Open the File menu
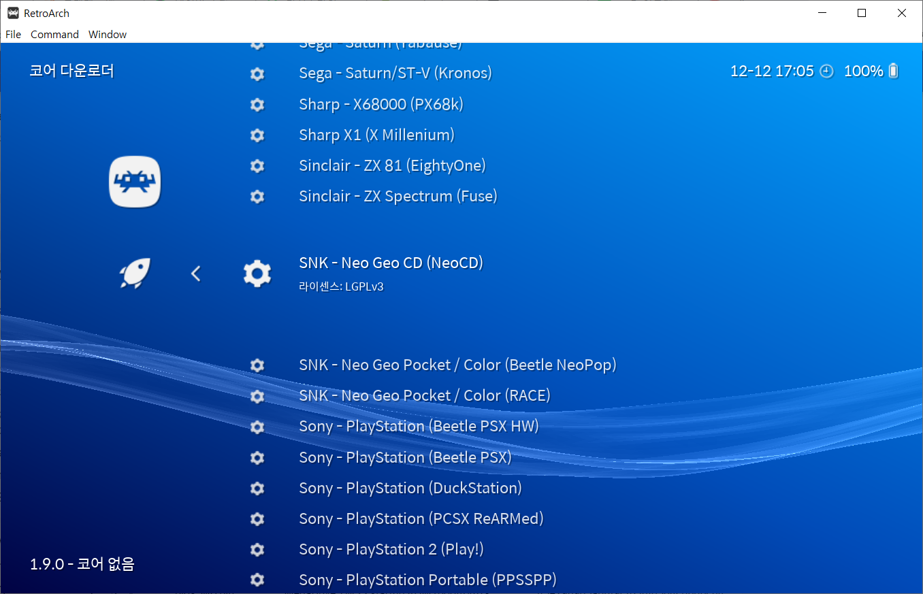This screenshot has width=923, height=594. tap(13, 34)
